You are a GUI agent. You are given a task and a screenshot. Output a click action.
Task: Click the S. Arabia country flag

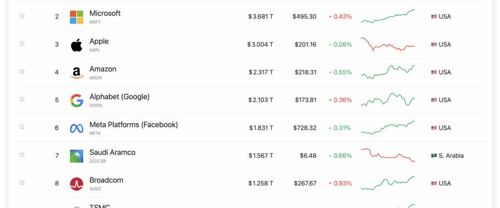434,156
